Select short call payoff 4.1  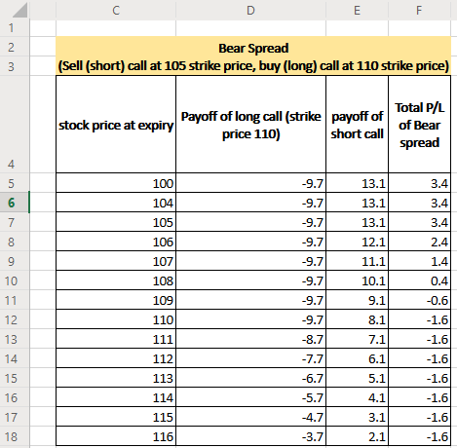tap(357, 397)
